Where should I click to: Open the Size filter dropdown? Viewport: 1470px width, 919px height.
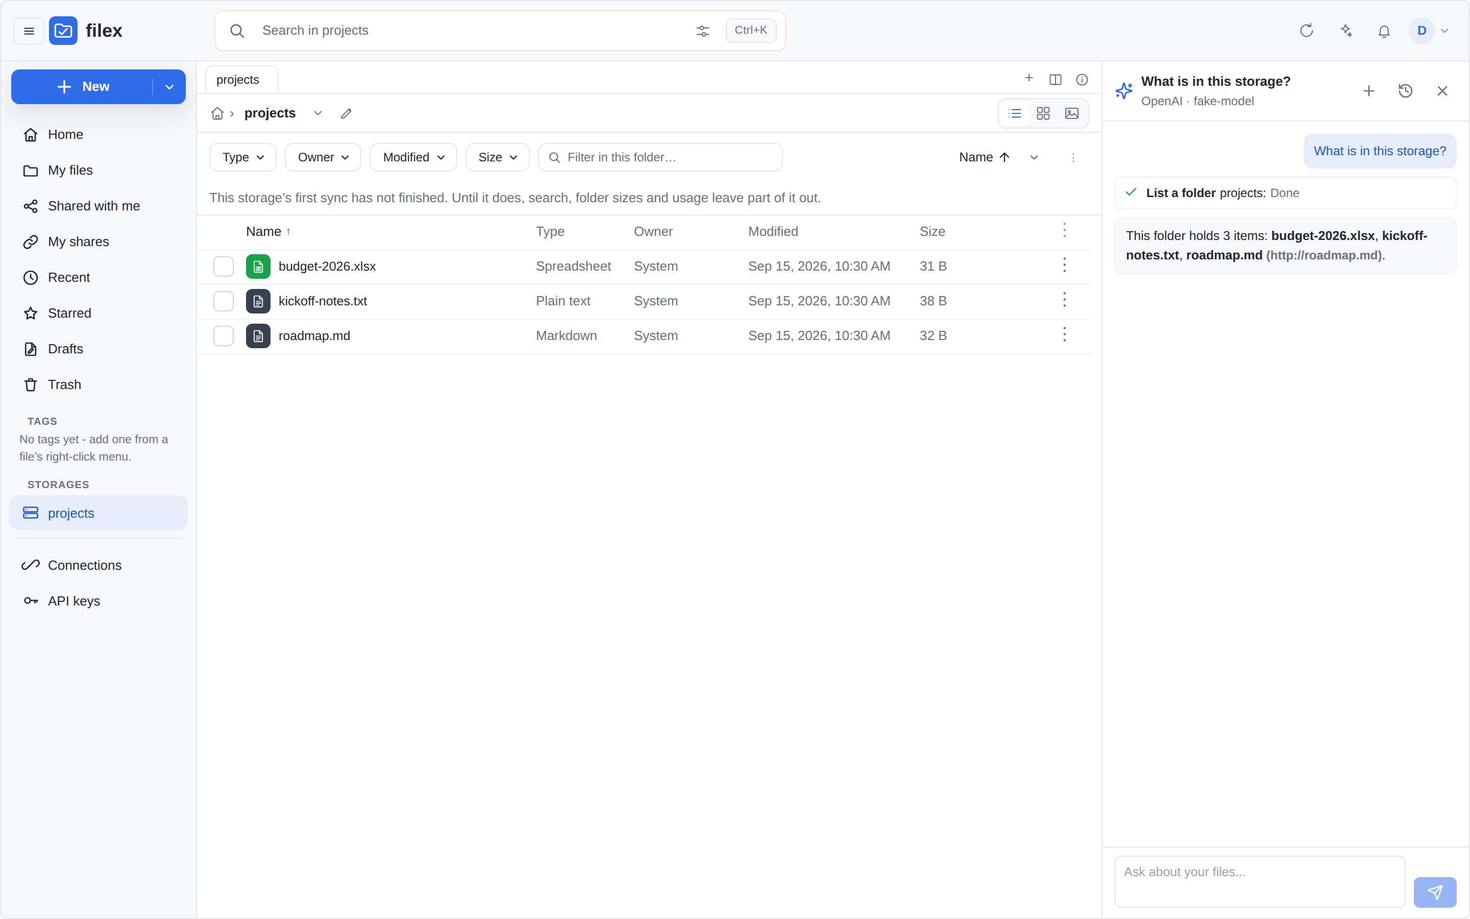point(498,157)
